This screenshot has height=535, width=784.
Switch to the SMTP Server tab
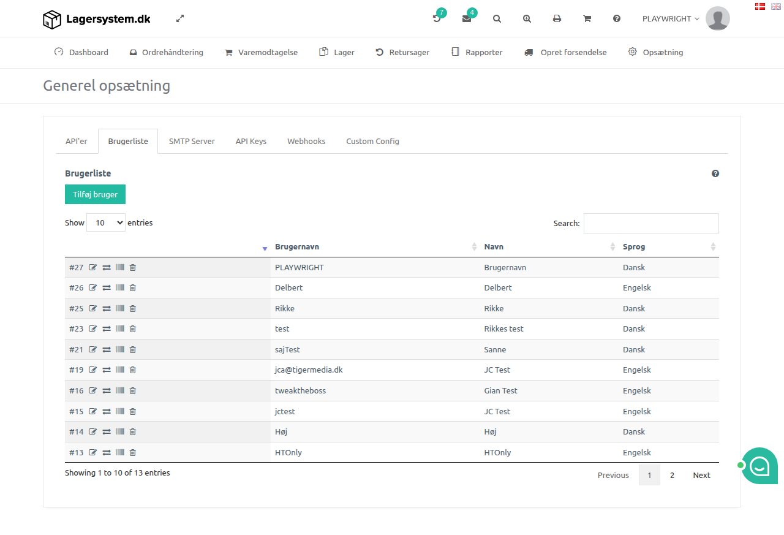point(192,141)
